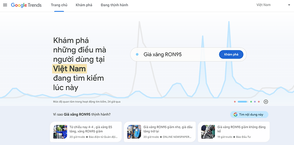
Task: Open article about giá xăng E5 tăng
Action: pos(86,132)
